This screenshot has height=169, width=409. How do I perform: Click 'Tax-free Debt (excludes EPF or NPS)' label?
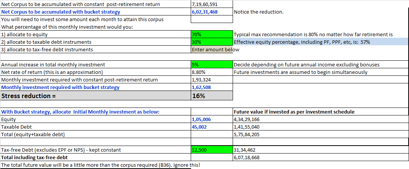pos(61,150)
